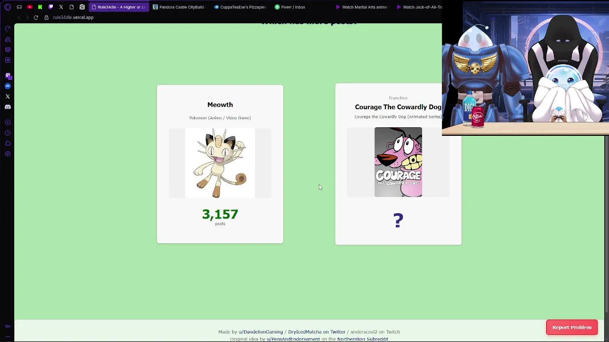Image resolution: width=609 pixels, height=342 pixels.
Task: Click 'Pokemon (Anime / Video Game)' subtitle
Action: (x=220, y=118)
